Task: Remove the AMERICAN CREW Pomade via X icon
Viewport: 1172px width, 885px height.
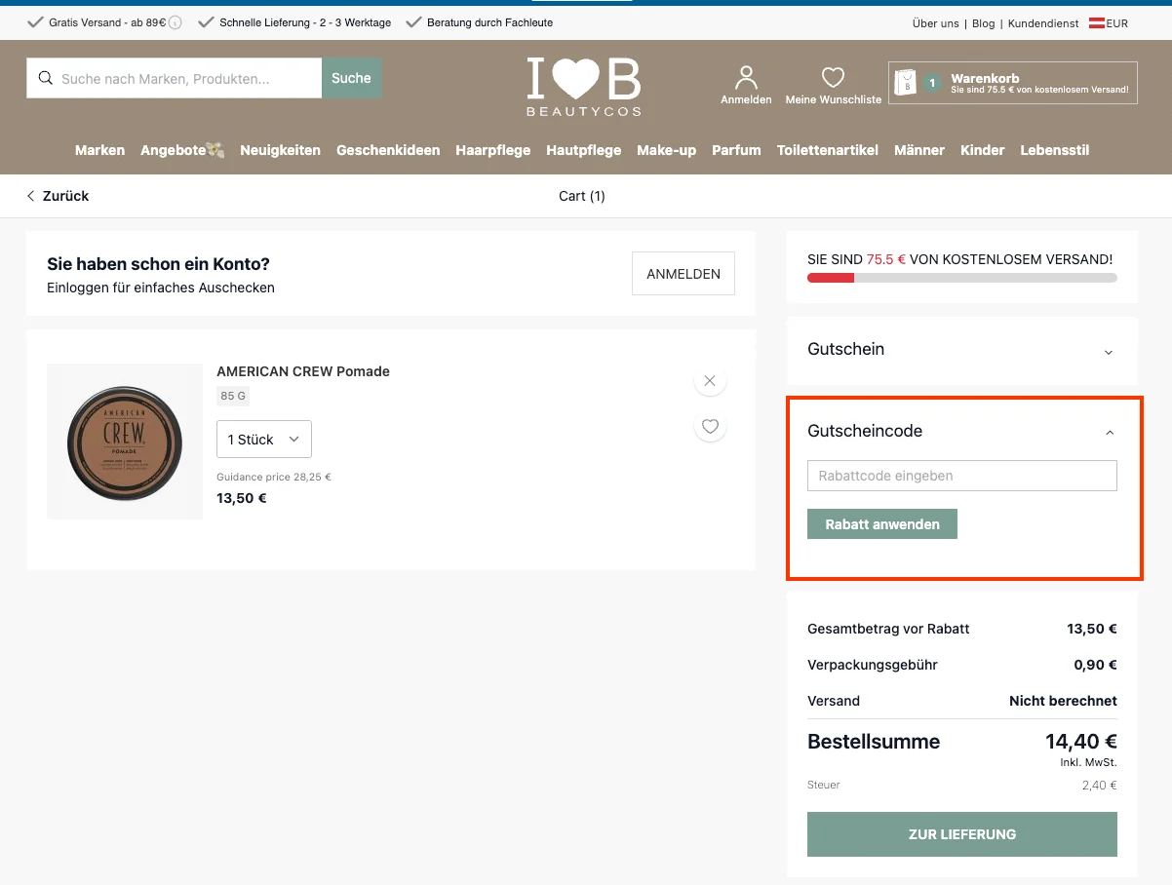Action: (710, 380)
